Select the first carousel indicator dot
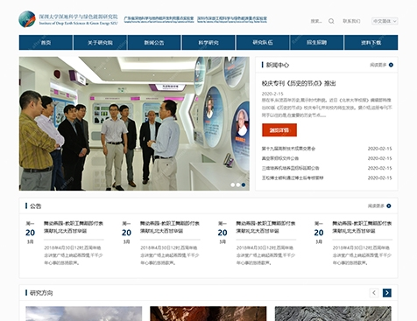This screenshot has height=321, width=417. tap(233, 185)
